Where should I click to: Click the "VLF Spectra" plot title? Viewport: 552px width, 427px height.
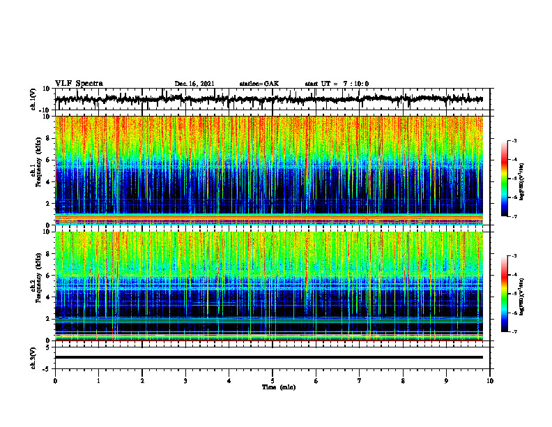pos(79,84)
